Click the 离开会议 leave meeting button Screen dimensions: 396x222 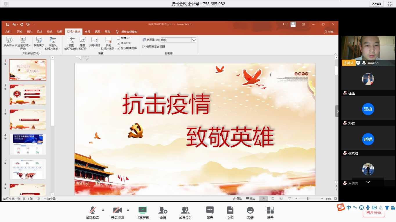tap(374, 213)
